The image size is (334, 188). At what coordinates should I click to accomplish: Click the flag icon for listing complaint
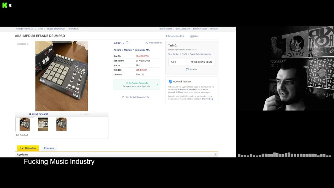(x=123, y=97)
